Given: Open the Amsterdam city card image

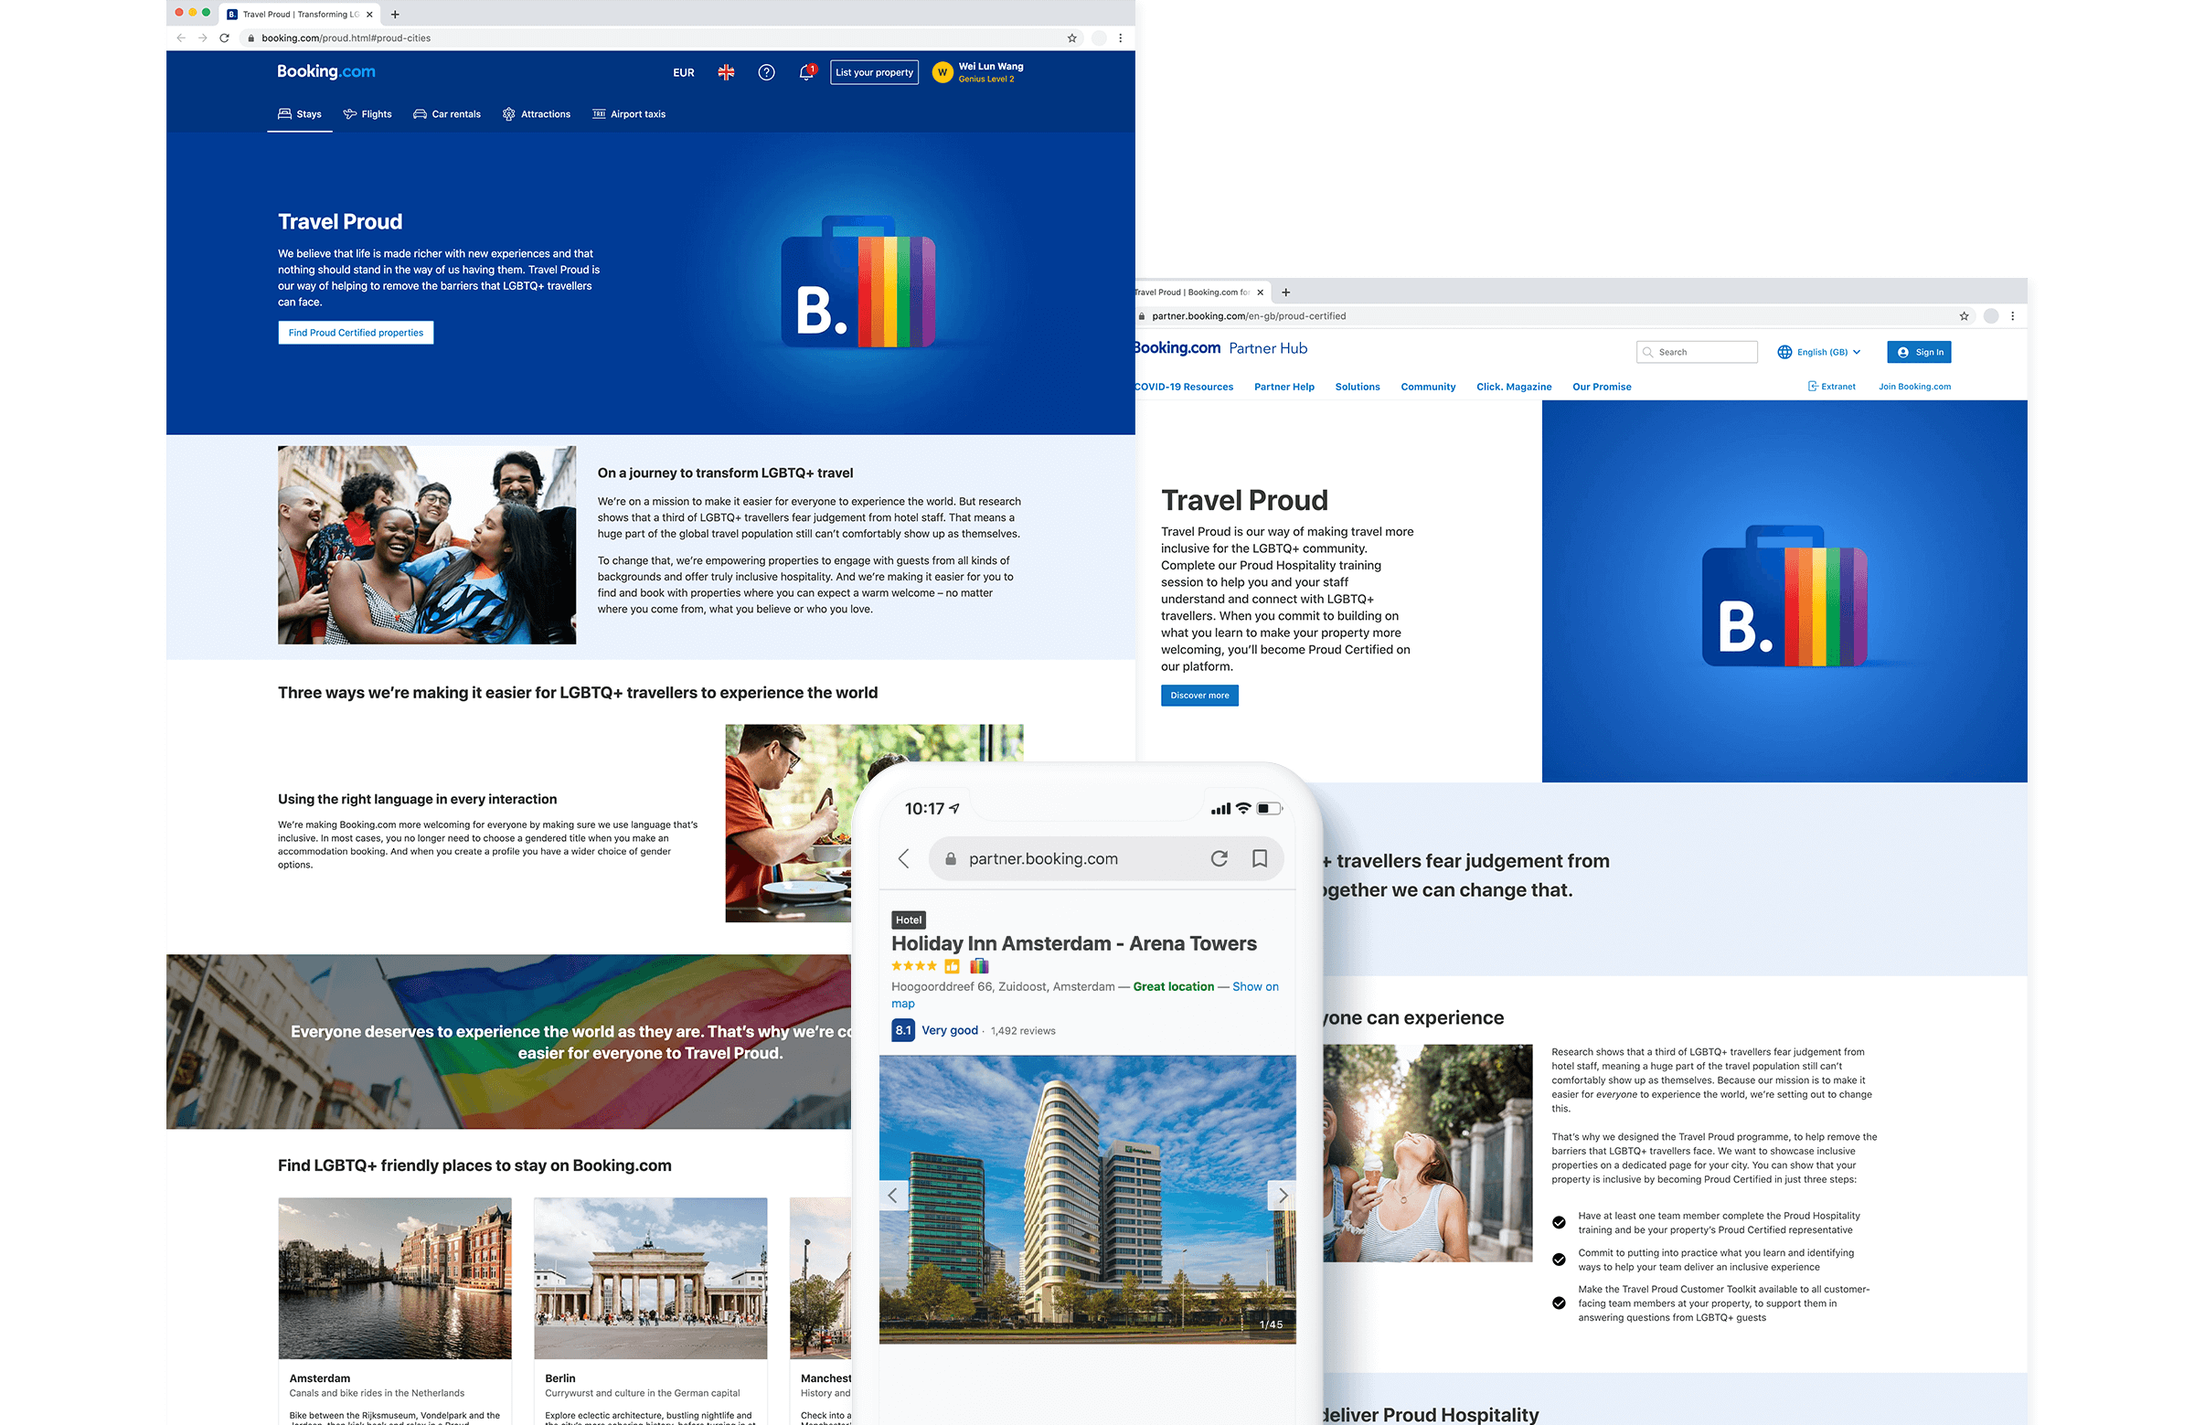Looking at the screenshot, I should pos(395,1278).
